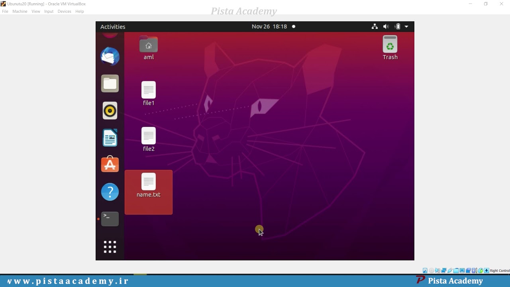
Task: Select the file1 desktop file
Action: 149,94
